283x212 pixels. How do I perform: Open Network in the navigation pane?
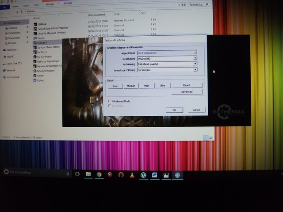11,70
